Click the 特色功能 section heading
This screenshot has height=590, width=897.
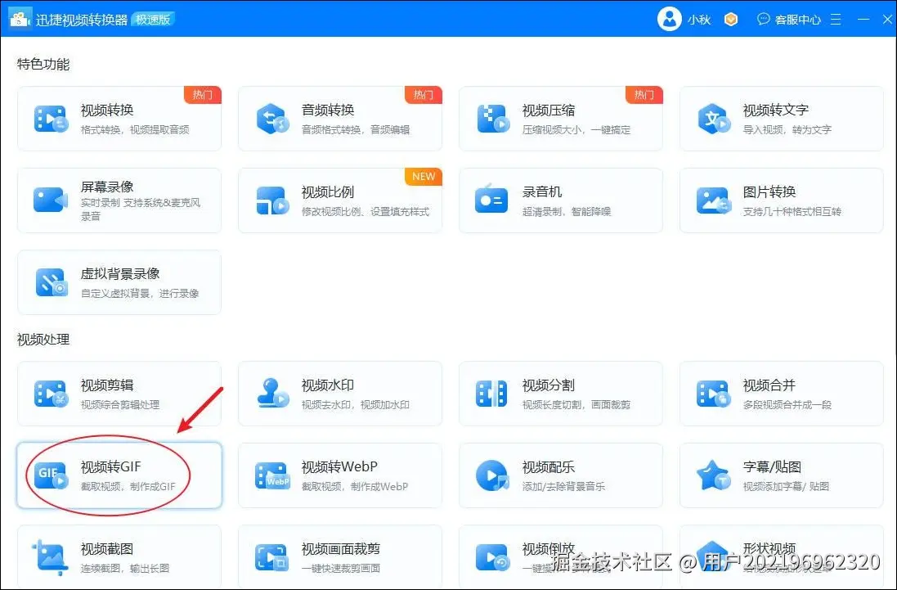(x=43, y=64)
